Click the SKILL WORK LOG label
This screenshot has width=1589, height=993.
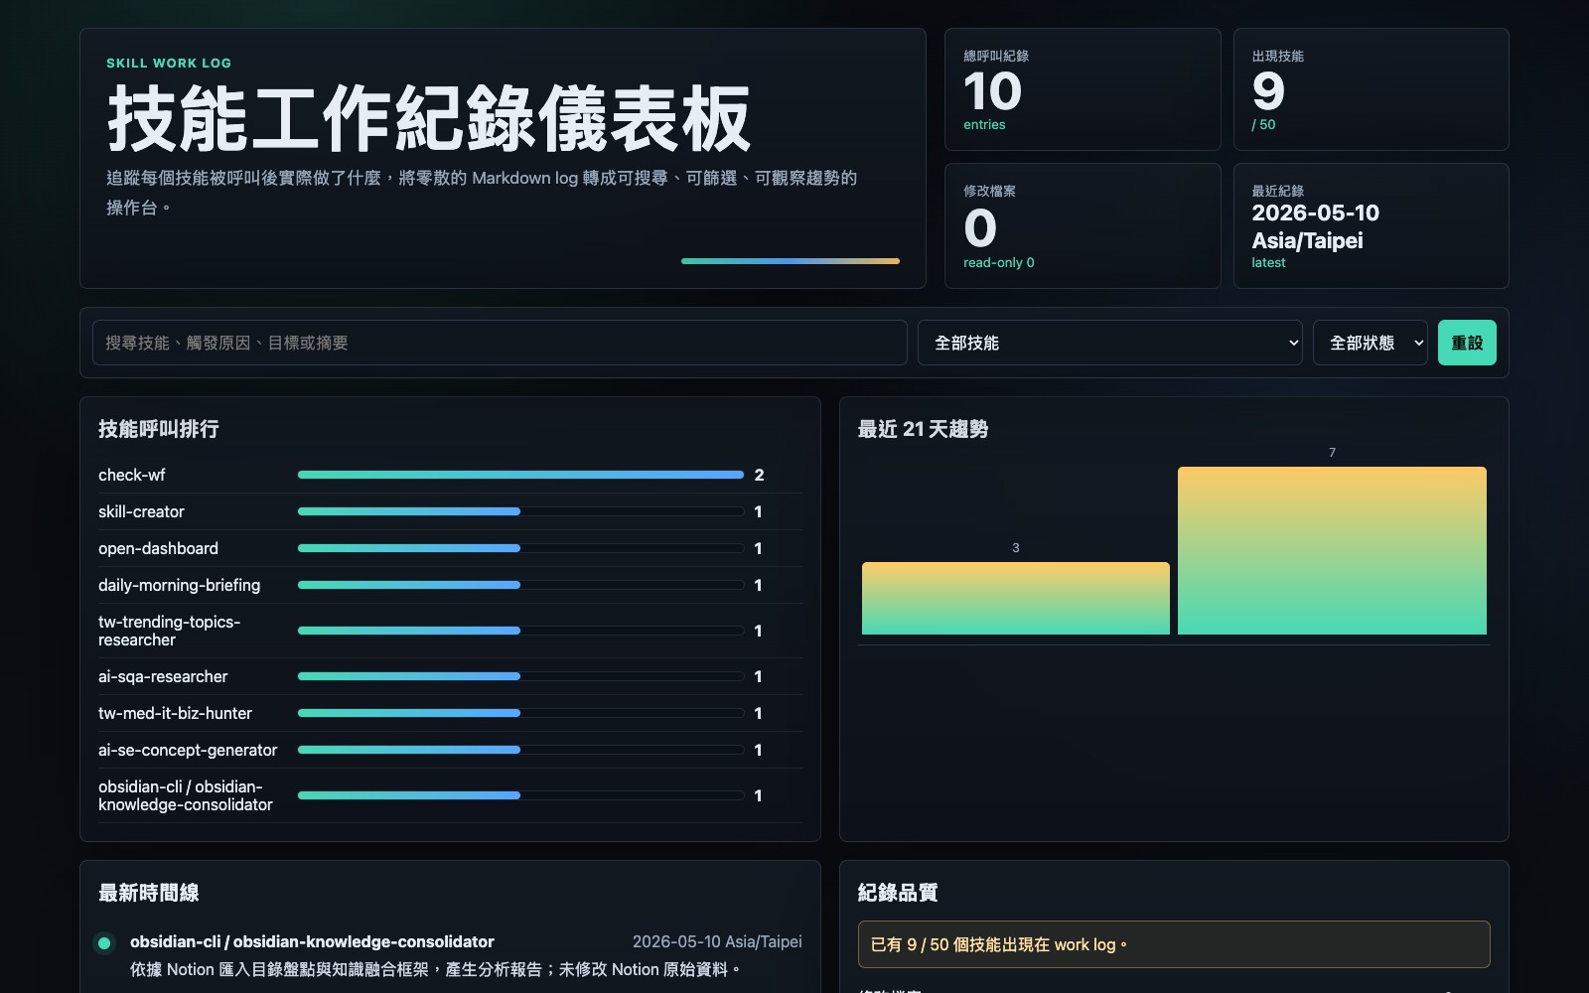pyautogui.click(x=169, y=63)
